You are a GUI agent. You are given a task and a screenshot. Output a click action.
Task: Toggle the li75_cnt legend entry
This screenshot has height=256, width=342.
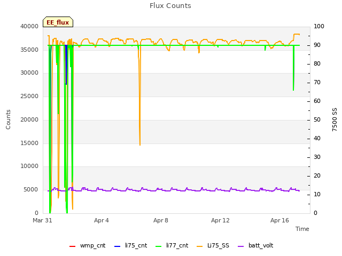coord(130,246)
